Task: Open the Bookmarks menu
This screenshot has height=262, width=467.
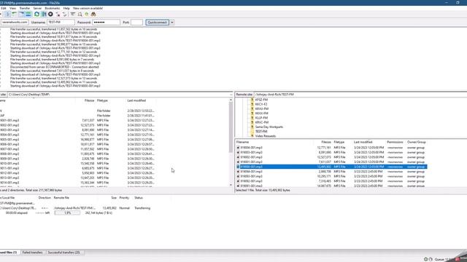Action: pyautogui.click(x=52, y=8)
